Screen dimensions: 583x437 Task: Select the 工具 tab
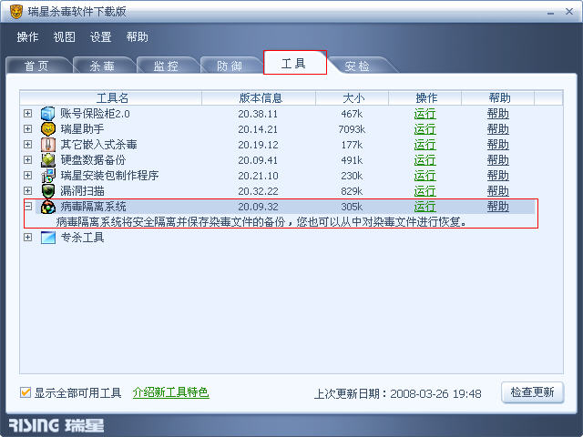(x=295, y=63)
